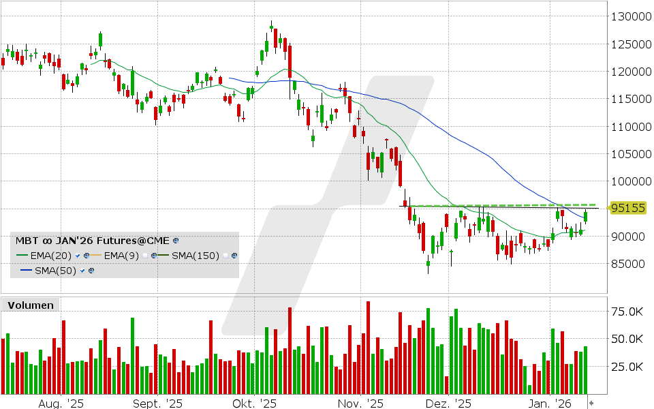This screenshot has width=654, height=409.
Task: Click the EMA(9) settings icon
Action: click(x=154, y=256)
